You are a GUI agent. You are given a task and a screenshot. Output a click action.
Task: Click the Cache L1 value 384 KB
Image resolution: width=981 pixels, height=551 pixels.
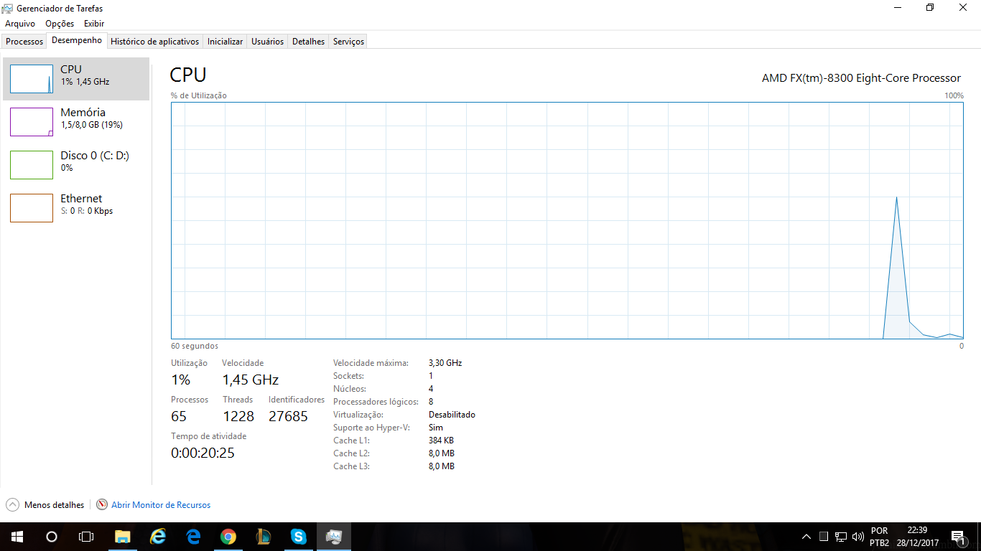[x=441, y=441]
